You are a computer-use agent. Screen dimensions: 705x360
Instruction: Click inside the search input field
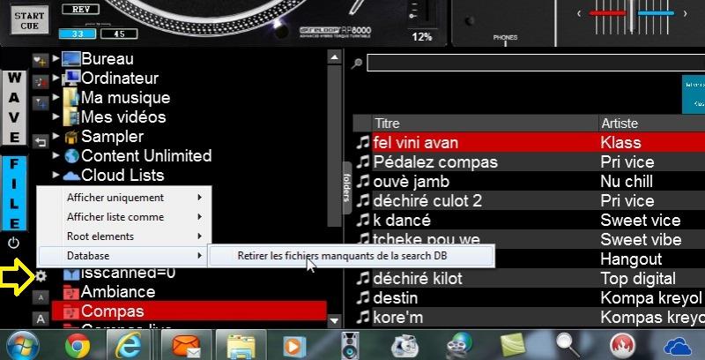click(x=536, y=63)
